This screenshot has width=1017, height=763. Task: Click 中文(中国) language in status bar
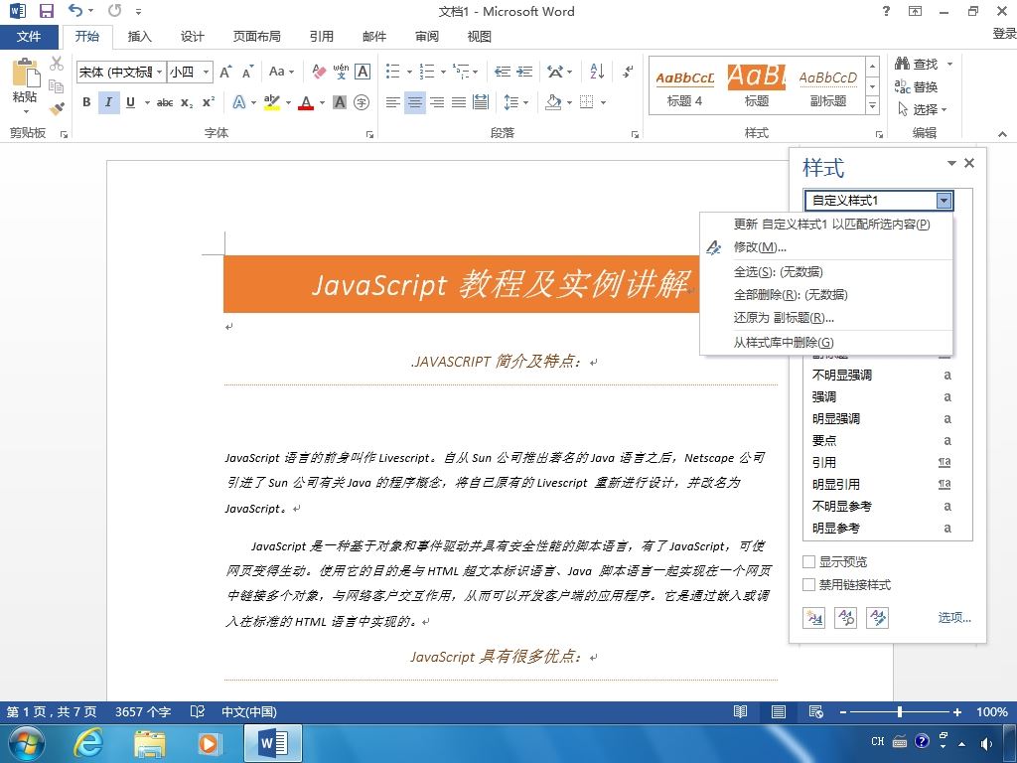click(249, 711)
